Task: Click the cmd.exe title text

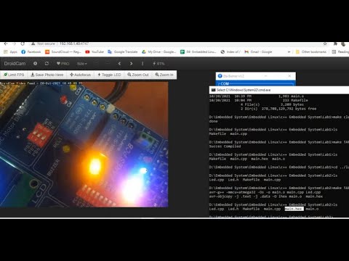Action: (x=244, y=90)
